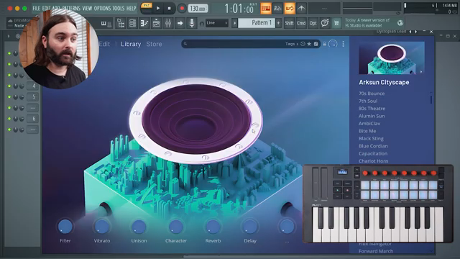Expand the Tags filter in search bar

tap(291, 44)
